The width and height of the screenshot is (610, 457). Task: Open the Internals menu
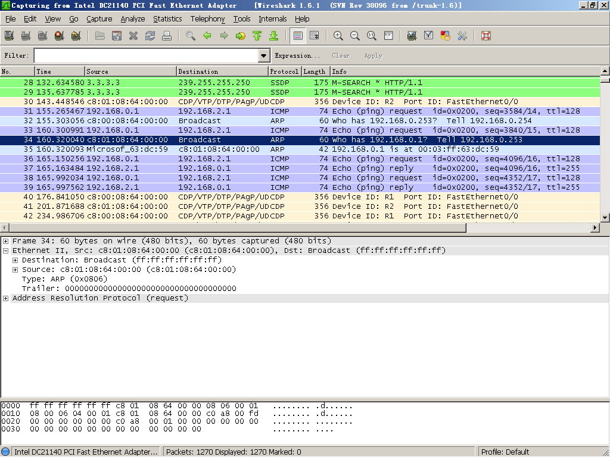click(273, 18)
